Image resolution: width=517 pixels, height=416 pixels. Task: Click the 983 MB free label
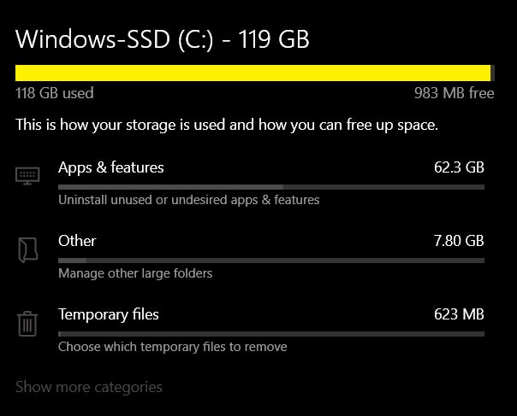coord(455,93)
